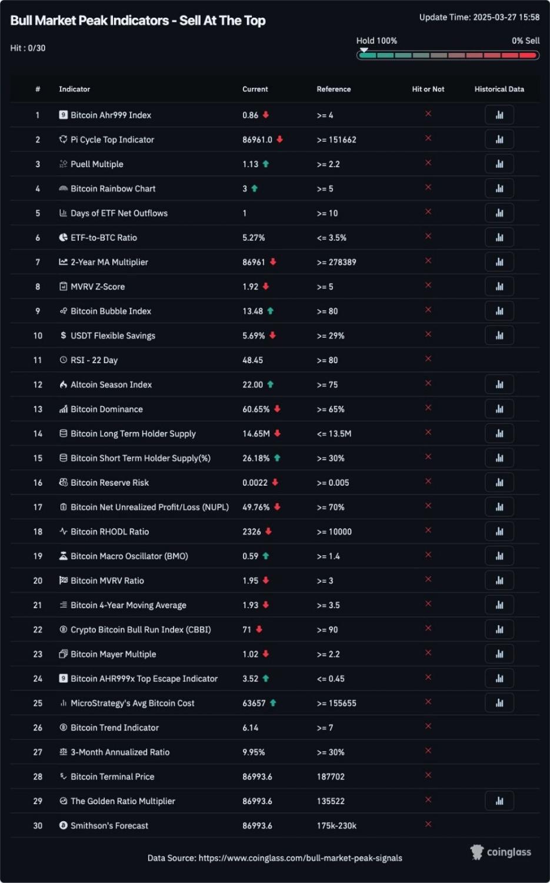Select the Historical Data column header
The image size is (550, 883).
(499, 89)
